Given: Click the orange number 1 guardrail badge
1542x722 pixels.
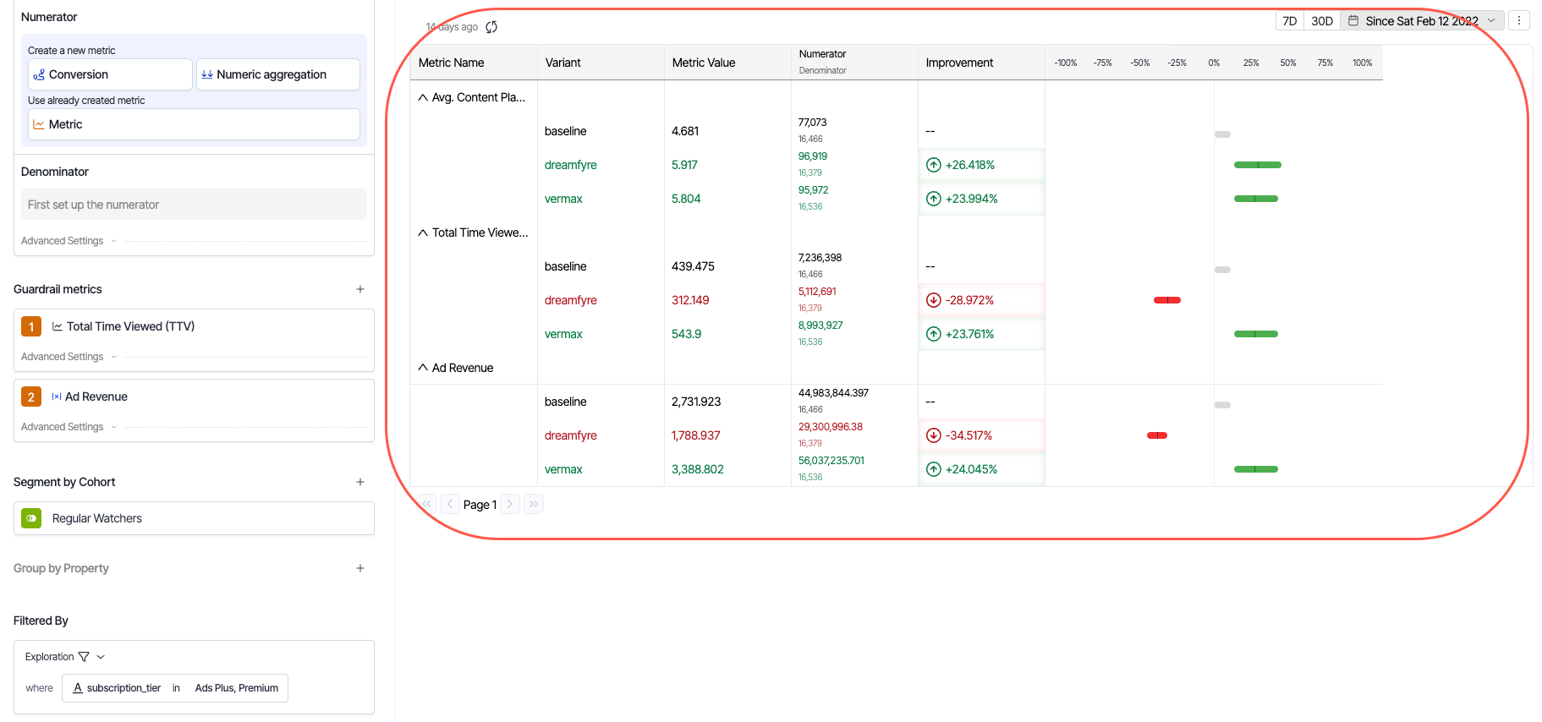Looking at the screenshot, I should (31, 326).
